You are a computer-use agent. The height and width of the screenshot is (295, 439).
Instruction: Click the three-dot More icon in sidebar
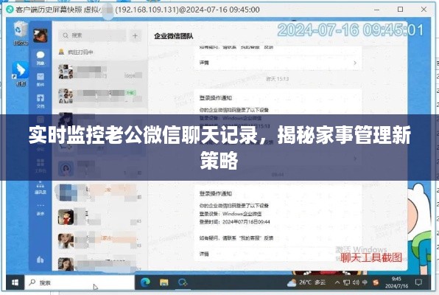click(41, 209)
